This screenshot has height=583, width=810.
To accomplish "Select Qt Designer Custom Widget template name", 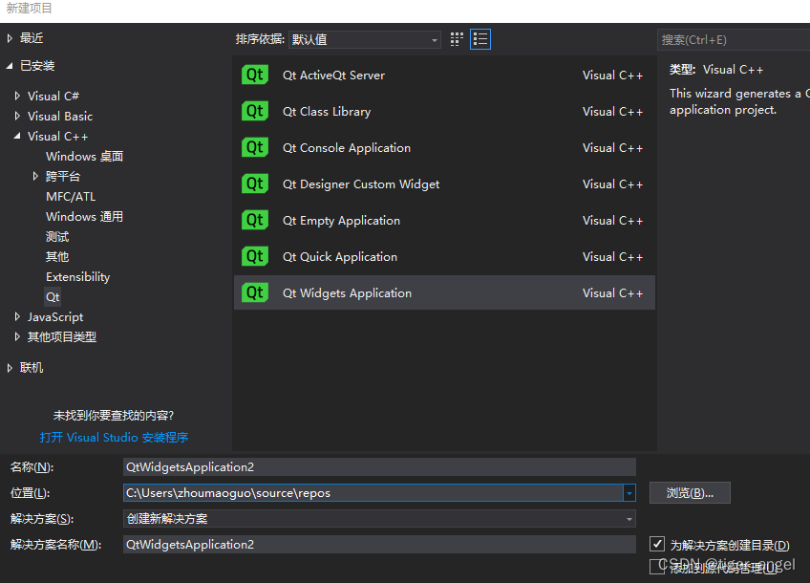I will click(361, 184).
